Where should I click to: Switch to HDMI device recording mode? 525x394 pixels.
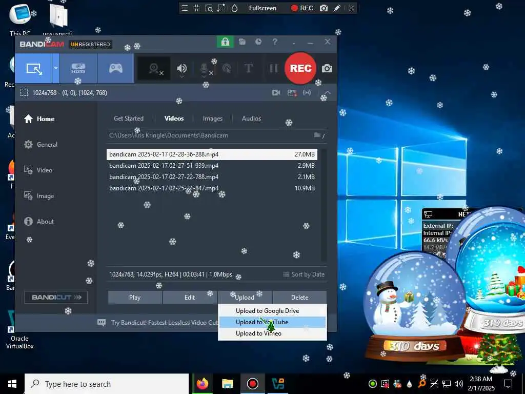(78, 68)
